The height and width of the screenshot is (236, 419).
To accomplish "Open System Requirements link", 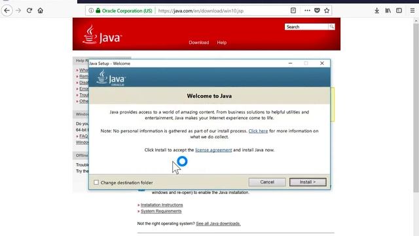I will point(161,211).
